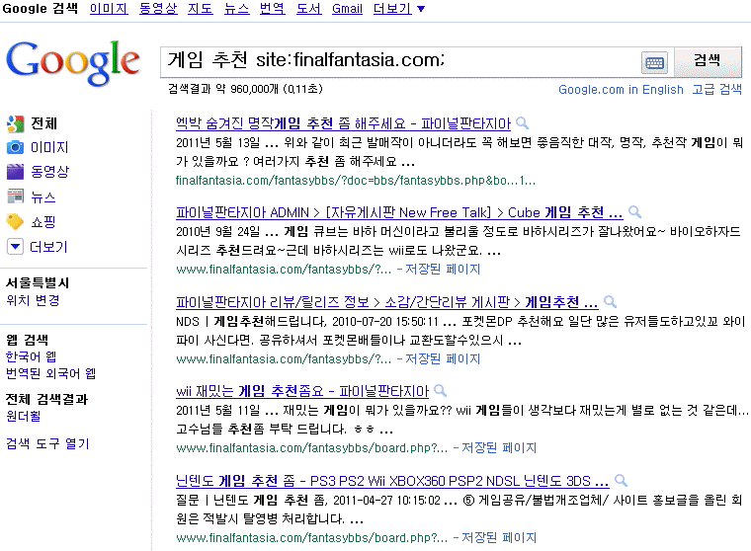Click preview magnifier next to 엑박 숨겨진 명작게임 result
This screenshot has height=551, width=751.
click(x=523, y=123)
